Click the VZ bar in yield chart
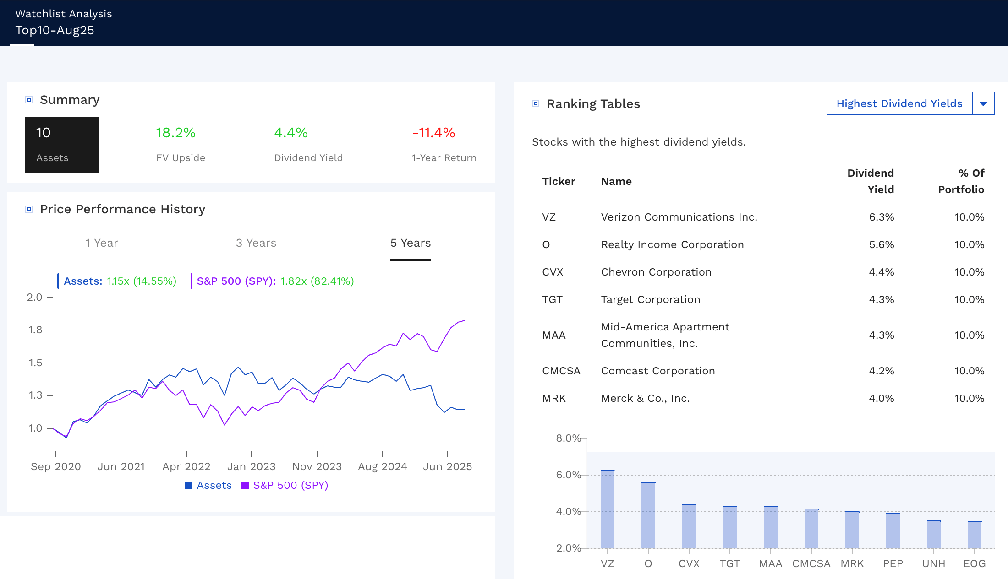The width and height of the screenshot is (1008, 579). 608,509
